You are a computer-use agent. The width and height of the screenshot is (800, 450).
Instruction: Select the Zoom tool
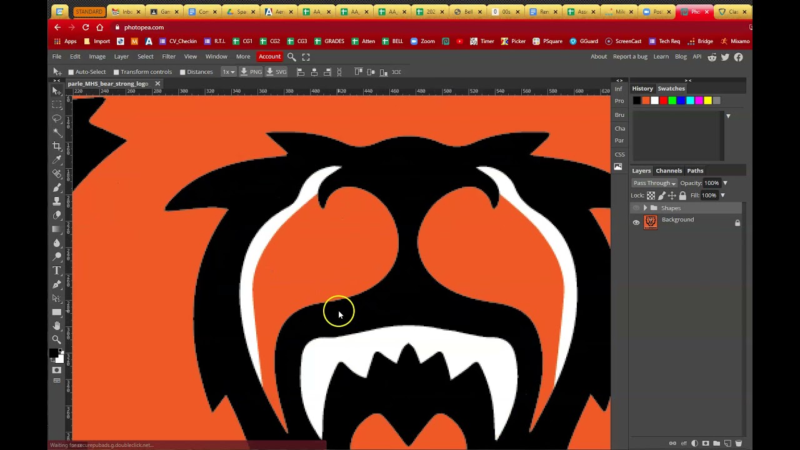(x=57, y=339)
